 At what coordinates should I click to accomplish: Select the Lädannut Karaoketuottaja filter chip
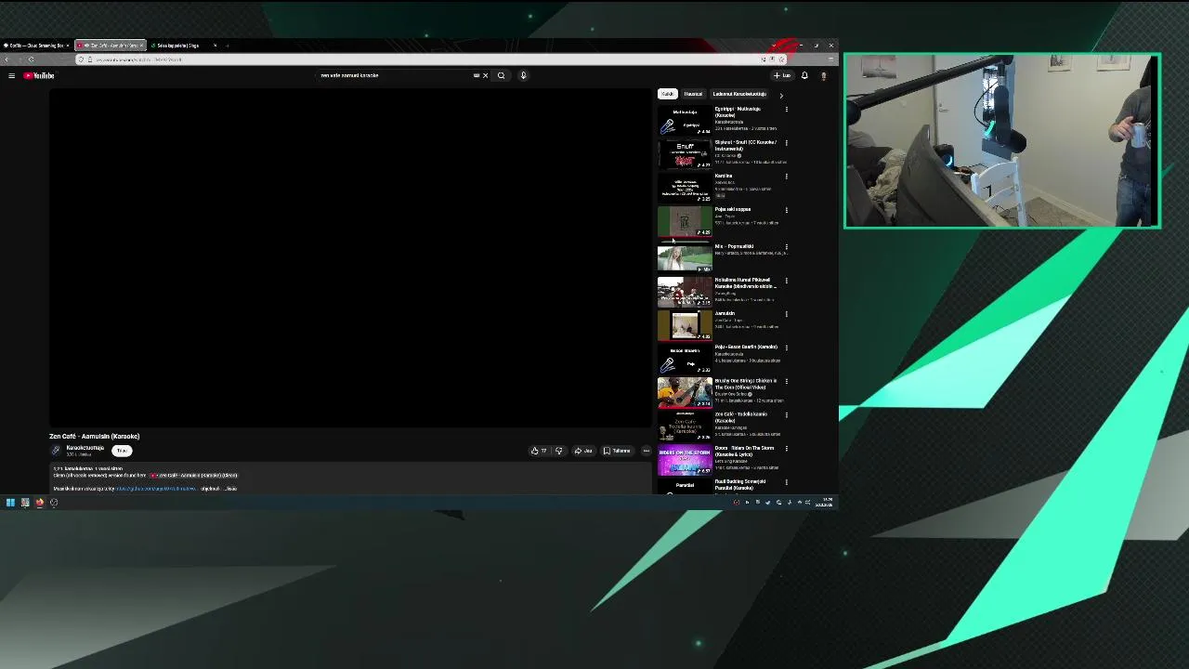click(x=739, y=94)
